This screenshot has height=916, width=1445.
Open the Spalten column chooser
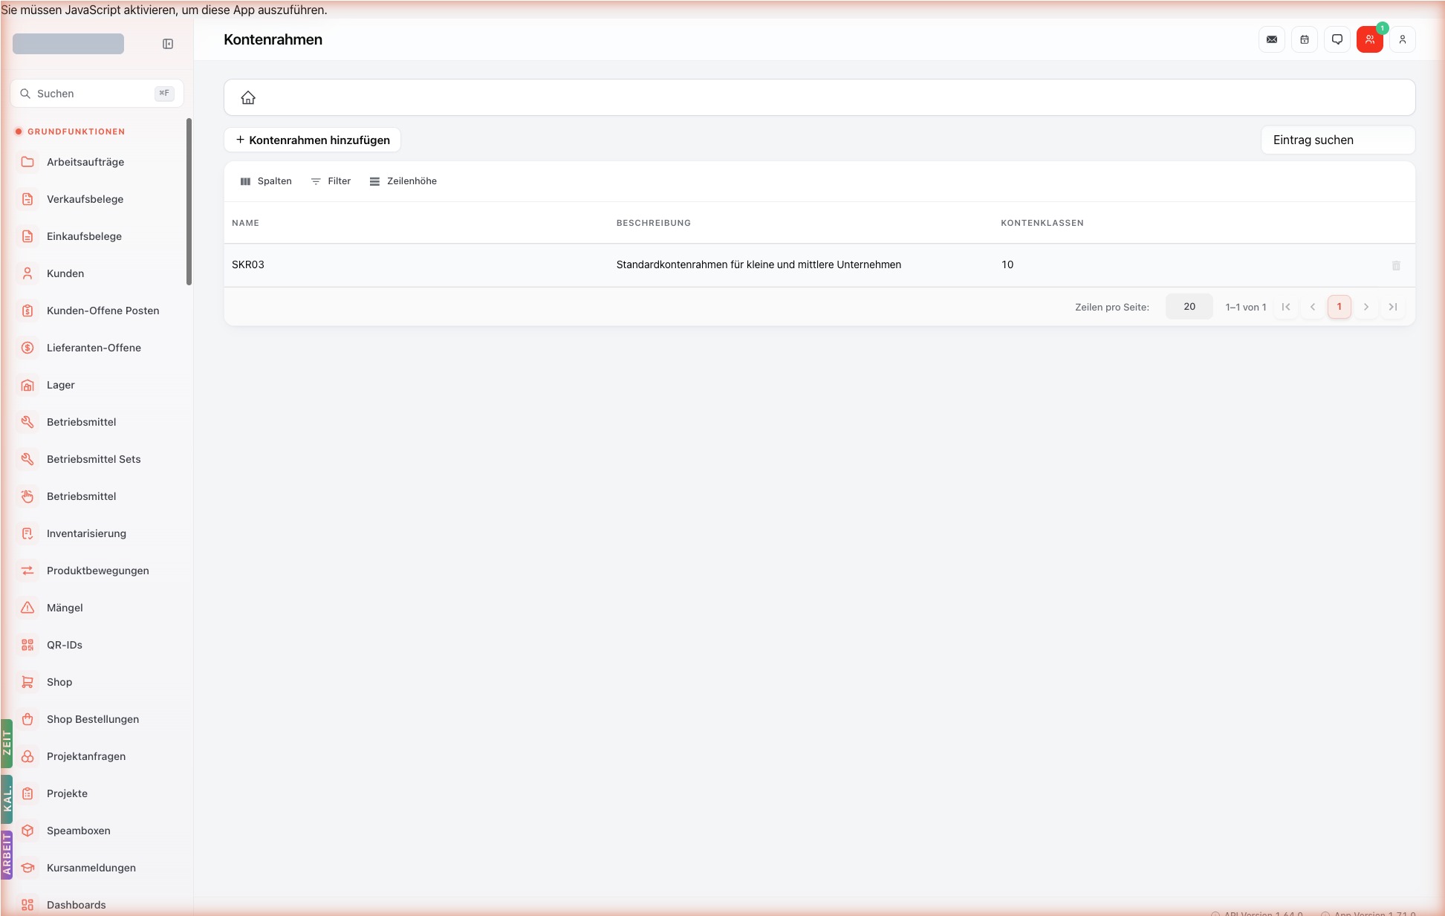pyautogui.click(x=266, y=181)
